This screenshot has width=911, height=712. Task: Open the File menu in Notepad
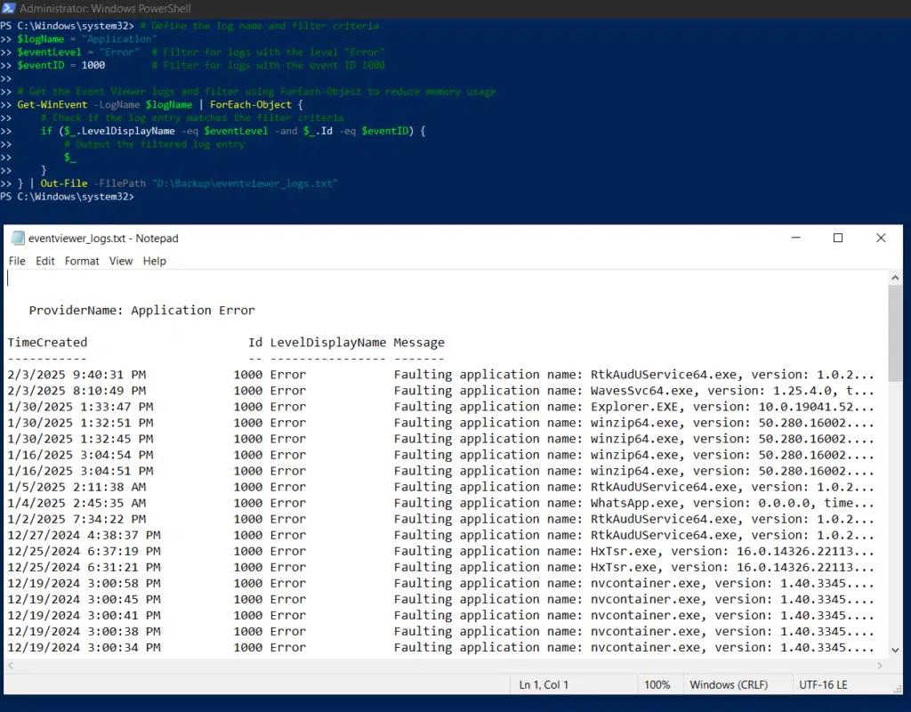[x=17, y=261]
